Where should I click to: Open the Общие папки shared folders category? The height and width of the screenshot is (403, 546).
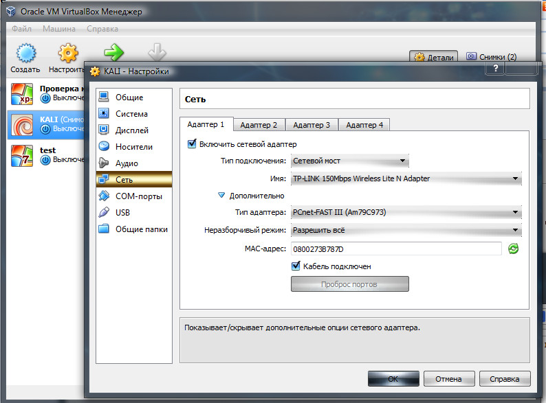click(134, 229)
